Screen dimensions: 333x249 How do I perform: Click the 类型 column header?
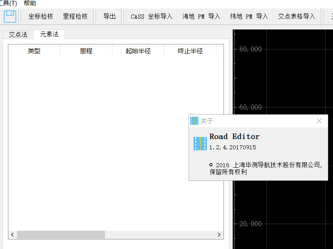click(x=34, y=51)
